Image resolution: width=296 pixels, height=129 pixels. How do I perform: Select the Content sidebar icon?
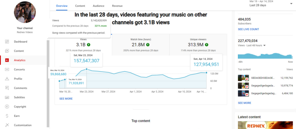pos(7,51)
